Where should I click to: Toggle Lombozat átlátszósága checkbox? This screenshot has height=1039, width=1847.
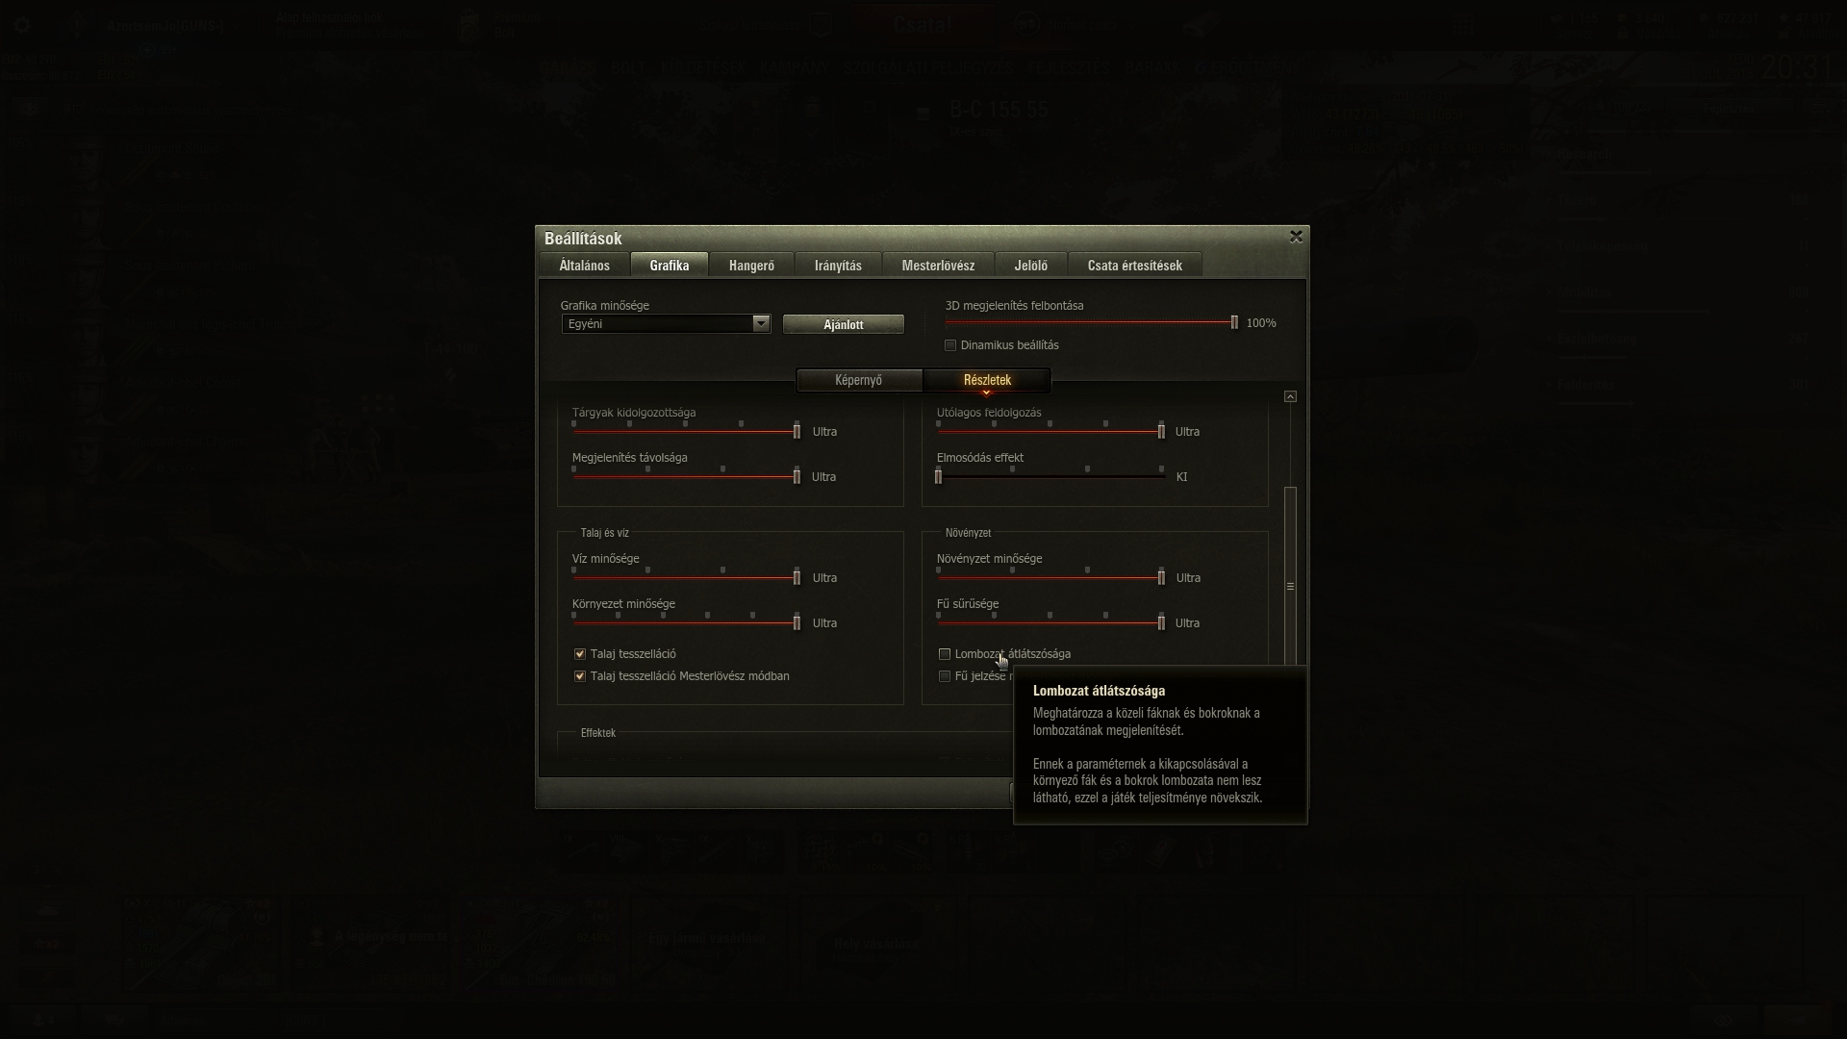[945, 654]
